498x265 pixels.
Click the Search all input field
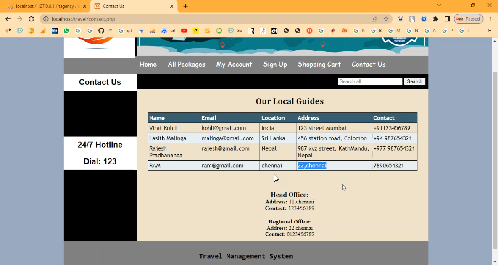(x=370, y=81)
